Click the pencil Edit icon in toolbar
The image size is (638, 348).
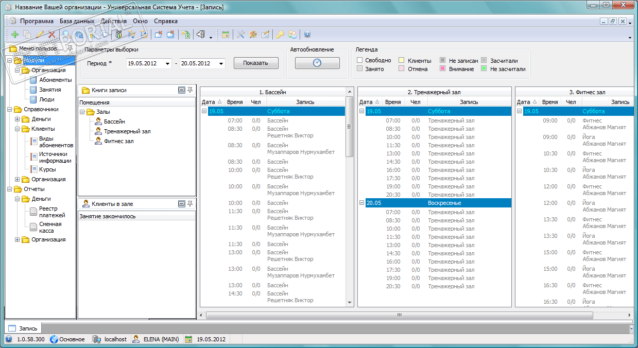(x=40, y=34)
